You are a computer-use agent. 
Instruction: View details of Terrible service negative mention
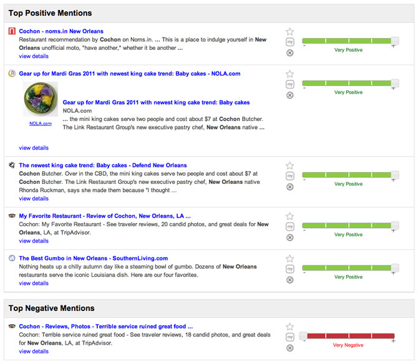click(x=34, y=351)
